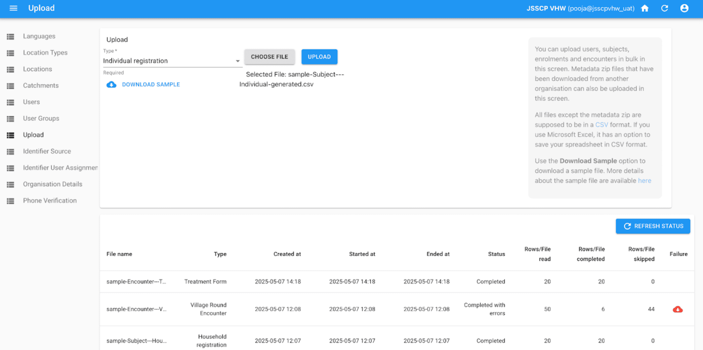Click the cloud download sample icon
Image resolution: width=703 pixels, height=350 pixels.
pyautogui.click(x=111, y=85)
